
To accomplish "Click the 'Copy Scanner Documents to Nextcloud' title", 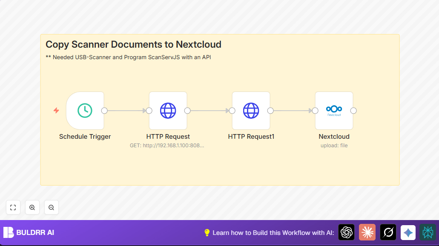I will (x=134, y=45).
